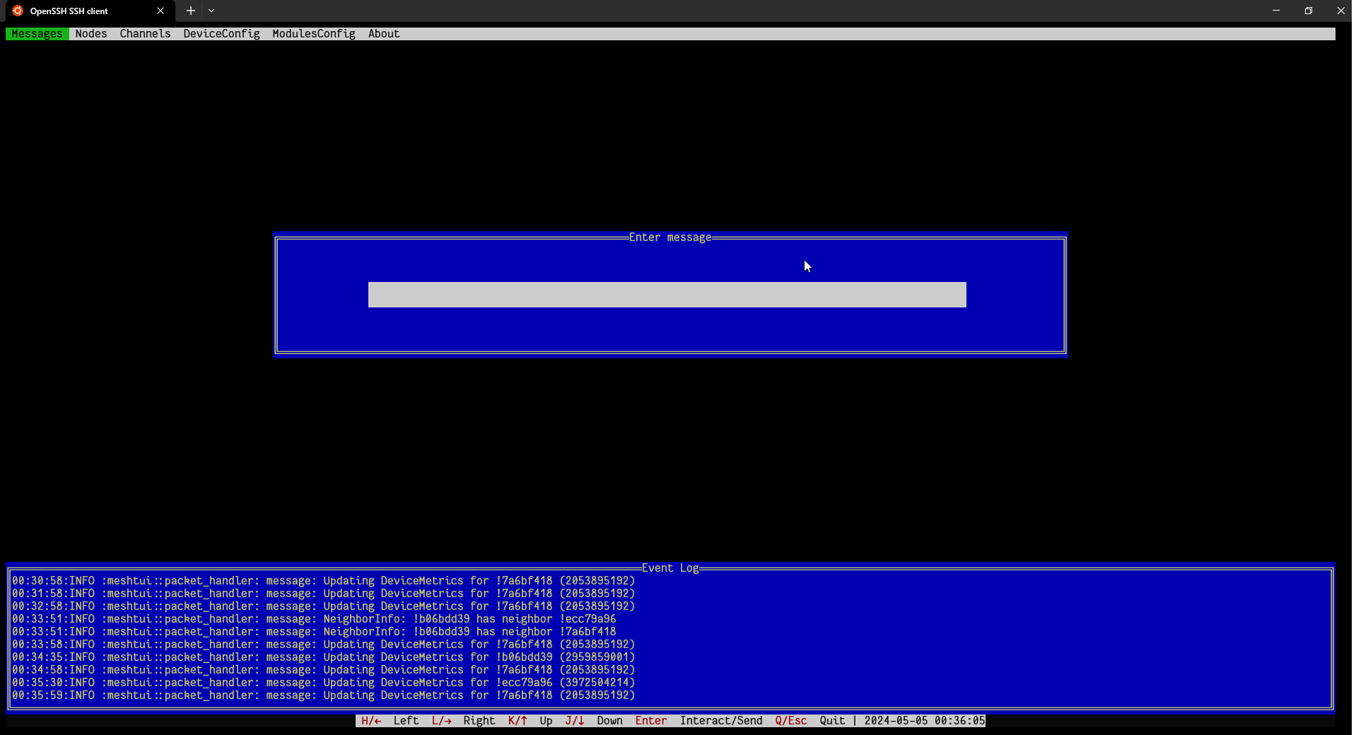This screenshot has width=1356, height=735.
Task: Click the OpenSSH SSH client tab title
Action: pyautogui.click(x=69, y=11)
